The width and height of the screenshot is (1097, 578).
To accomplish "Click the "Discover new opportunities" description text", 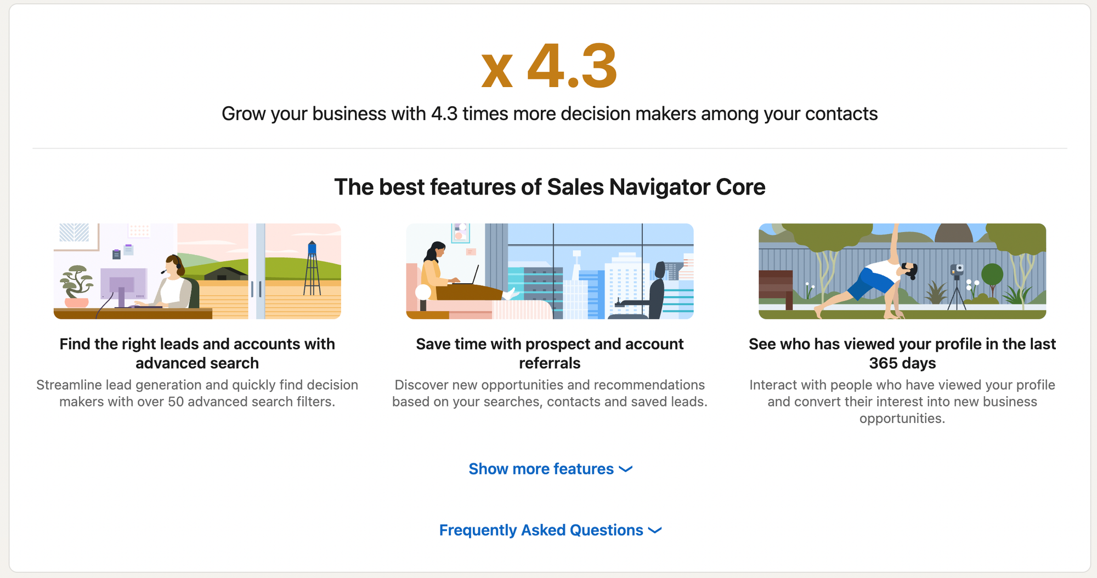I will pyautogui.click(x=550, y=393).
